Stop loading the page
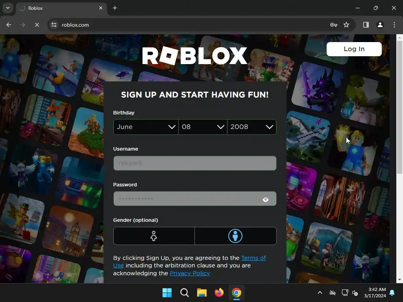This screenshot has width=403, height=302. [x=37, y=25]
